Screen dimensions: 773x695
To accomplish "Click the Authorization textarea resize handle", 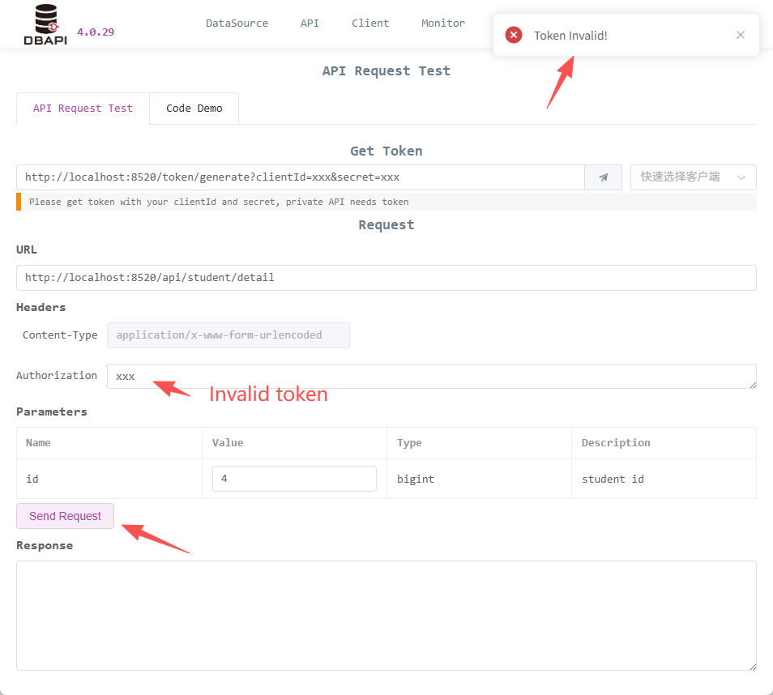I will 752,383.
